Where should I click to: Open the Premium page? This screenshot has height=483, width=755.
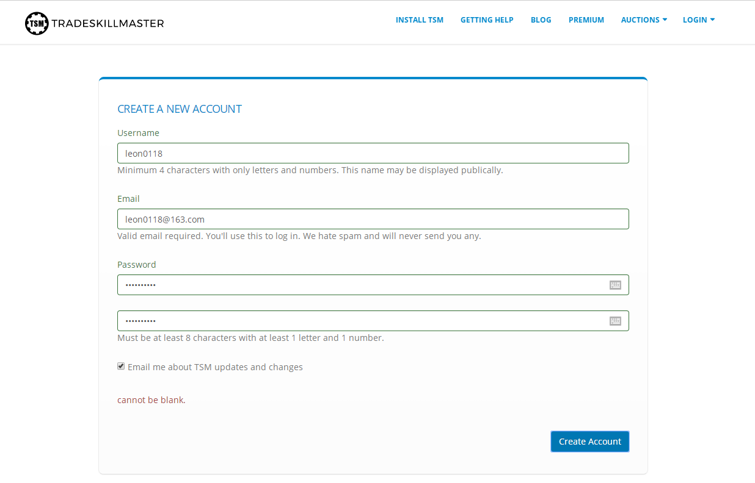[586, 20]
